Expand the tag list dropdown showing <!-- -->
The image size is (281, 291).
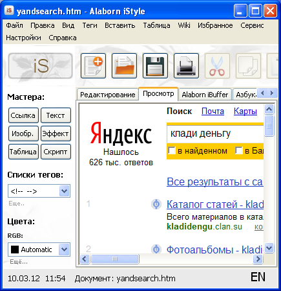[65, 191]
